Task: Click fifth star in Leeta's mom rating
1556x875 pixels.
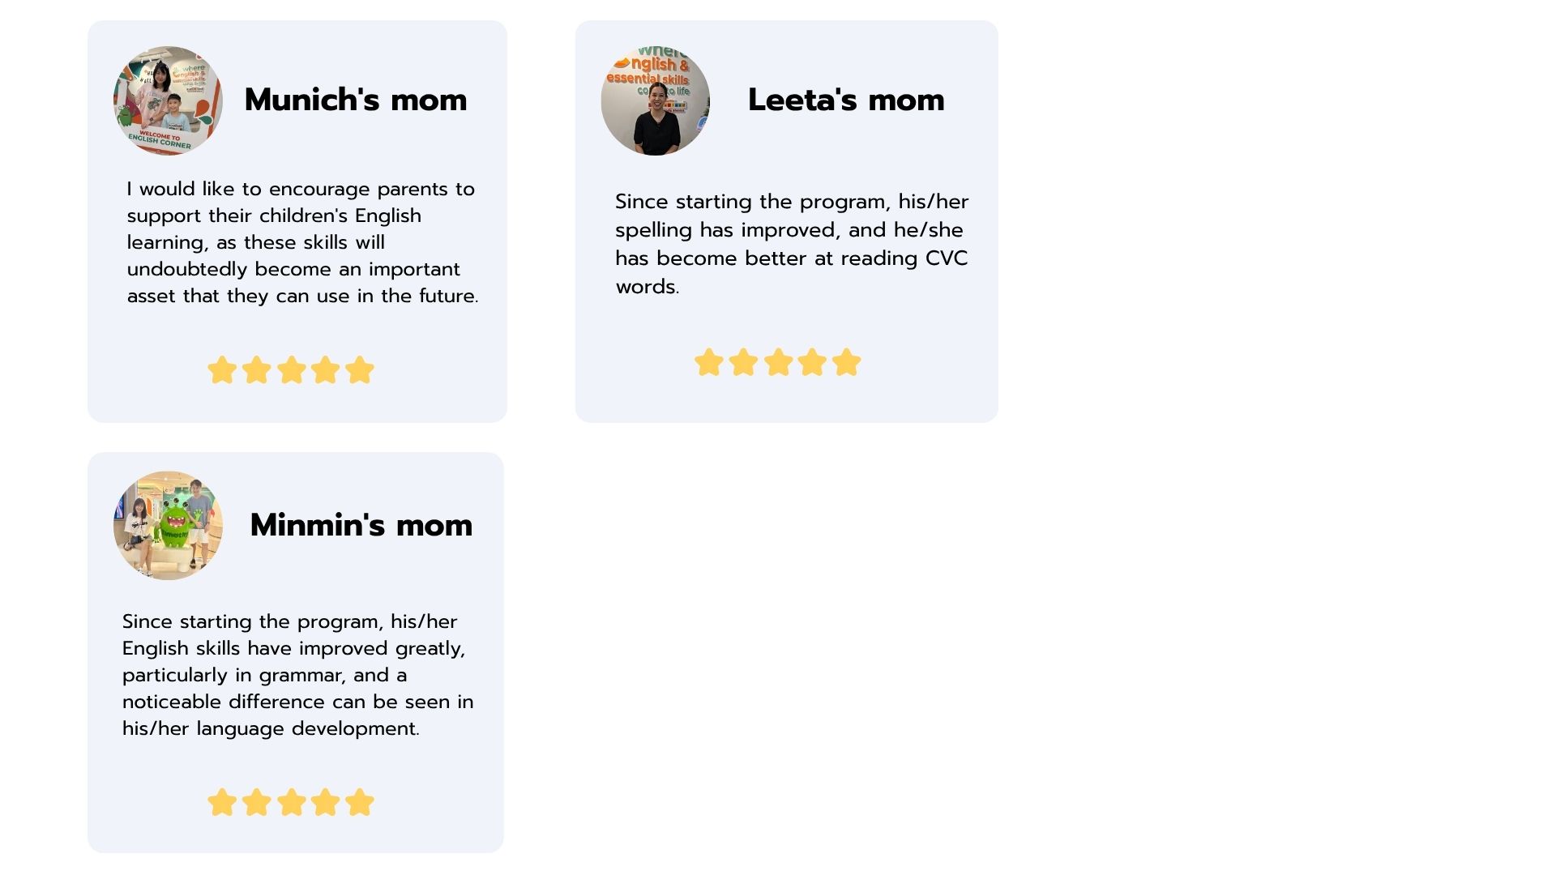Action: (846, 362)
